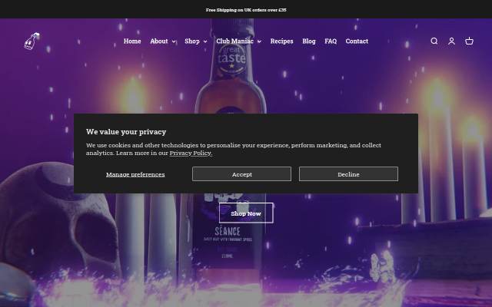Open the Blog page
The image size is (492, 307).
[x=309, y=41]
